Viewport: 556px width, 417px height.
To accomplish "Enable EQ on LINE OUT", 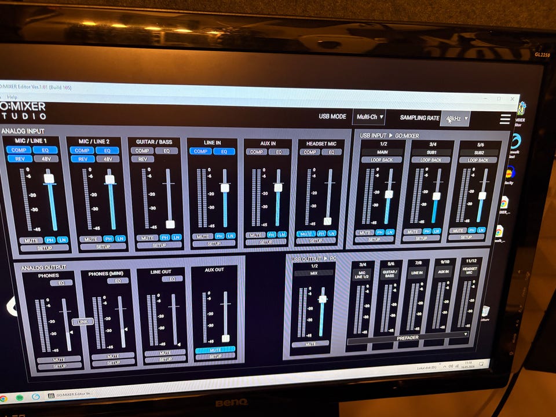I will click(172, 279).
